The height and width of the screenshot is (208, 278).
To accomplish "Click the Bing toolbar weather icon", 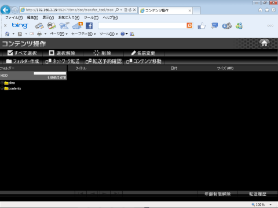I will point(64,25).
